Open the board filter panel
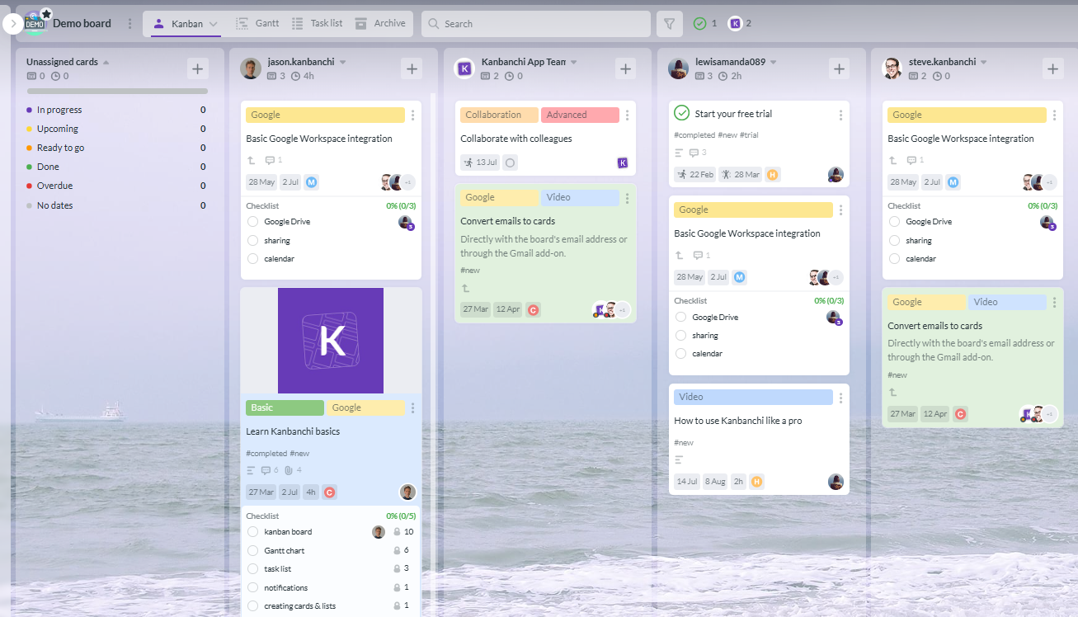 [669, 23]
